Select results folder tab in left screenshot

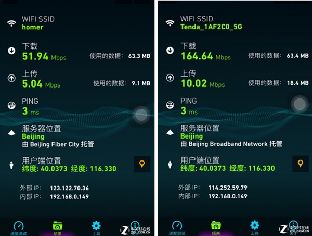click(58, 227)
